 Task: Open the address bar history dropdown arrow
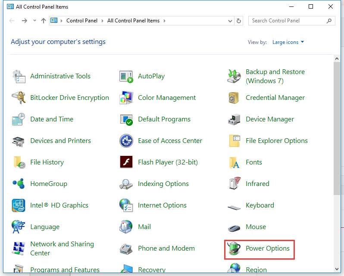230,21
